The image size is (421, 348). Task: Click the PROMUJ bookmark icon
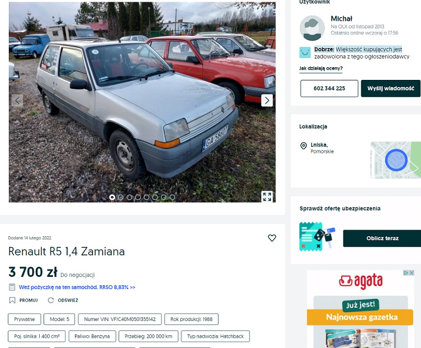point(12,300)
